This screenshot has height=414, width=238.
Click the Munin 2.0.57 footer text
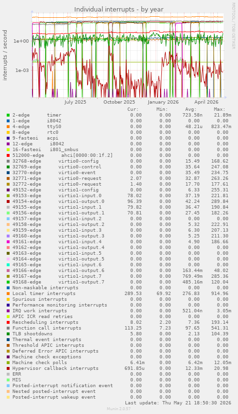tap(119, 409)
